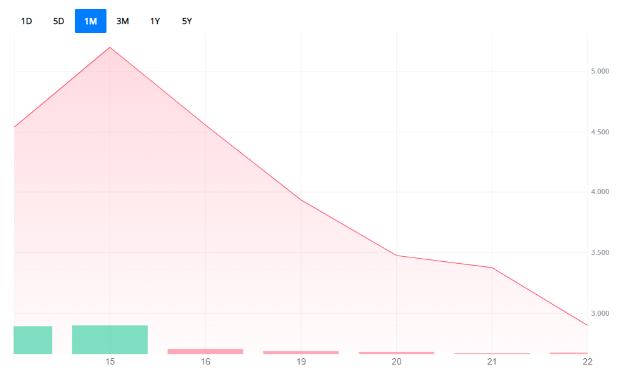Open the 3M time range
This screenshot has width=630, height=376.
122,21
